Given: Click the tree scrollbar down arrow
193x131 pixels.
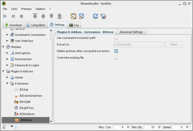Looking at the screenshot, I should 51,121.
